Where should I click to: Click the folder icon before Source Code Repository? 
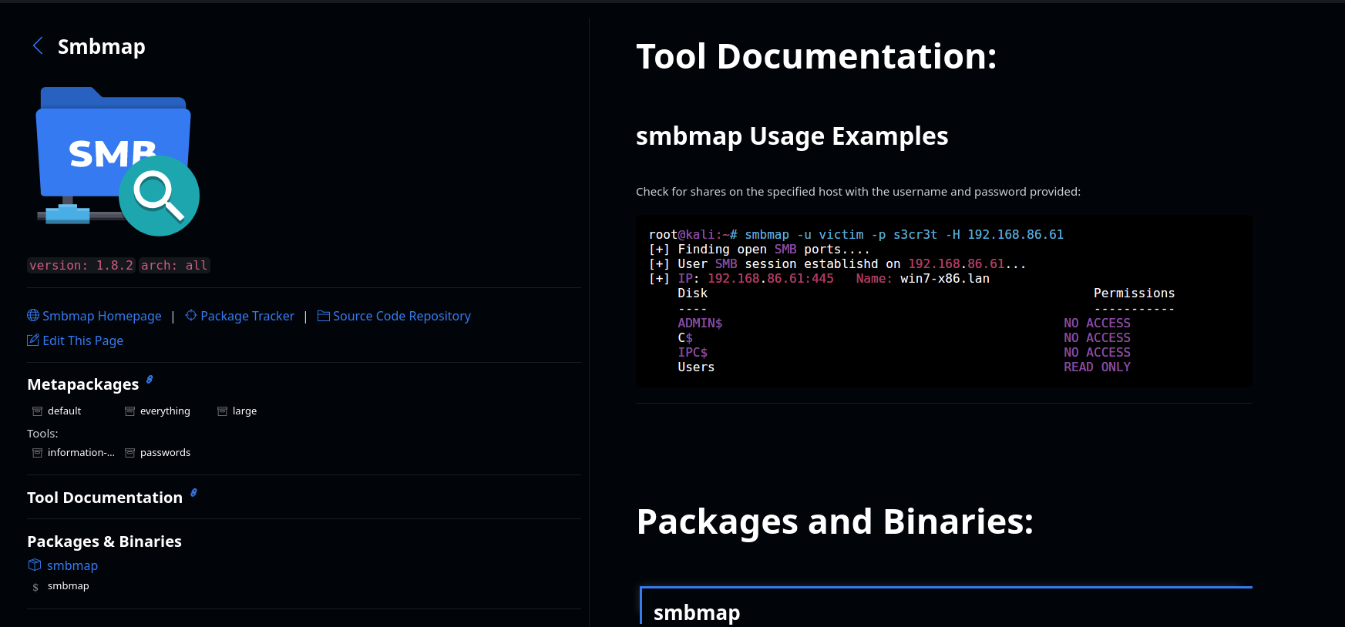[x=324, y=315]
